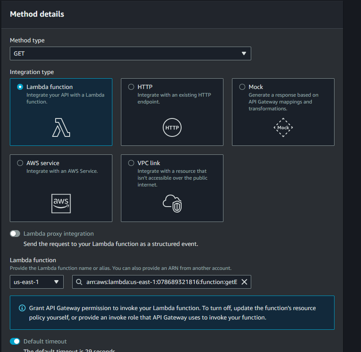Click the Method details heading
Viewport: 361px width, 352px height.
[37, 14]
